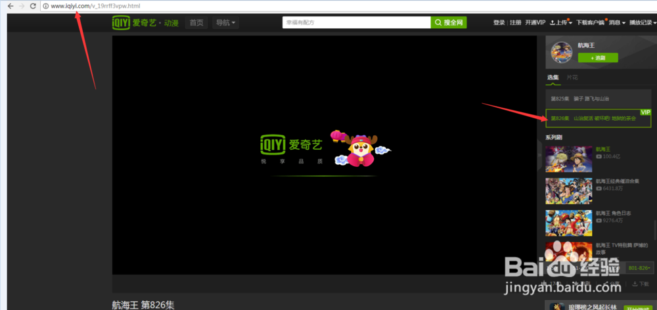Image resolution: width=657 pixels, height=310 pixels.
Task: Click the 登录 login link
Action: pos(499,22)
